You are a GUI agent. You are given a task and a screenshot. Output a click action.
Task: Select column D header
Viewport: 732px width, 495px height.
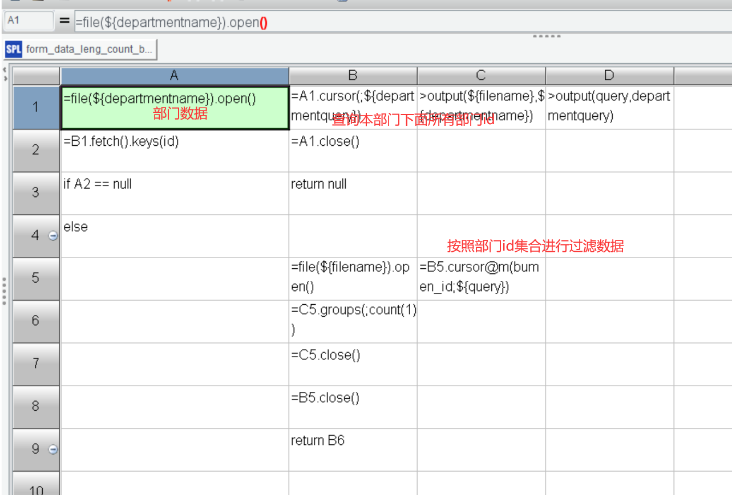click(x=609, y=76)
